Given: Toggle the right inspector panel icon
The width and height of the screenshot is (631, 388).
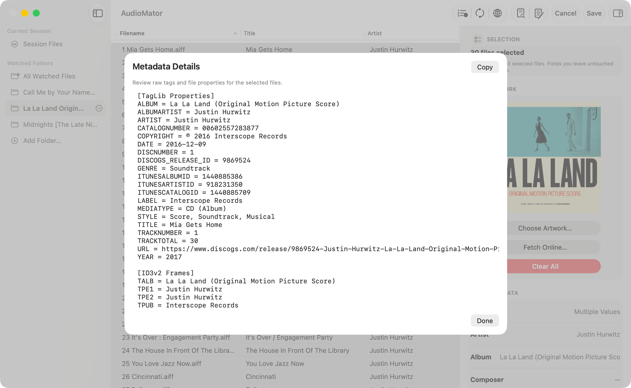Looking at the screenshot, I should [x=618, y=13].
